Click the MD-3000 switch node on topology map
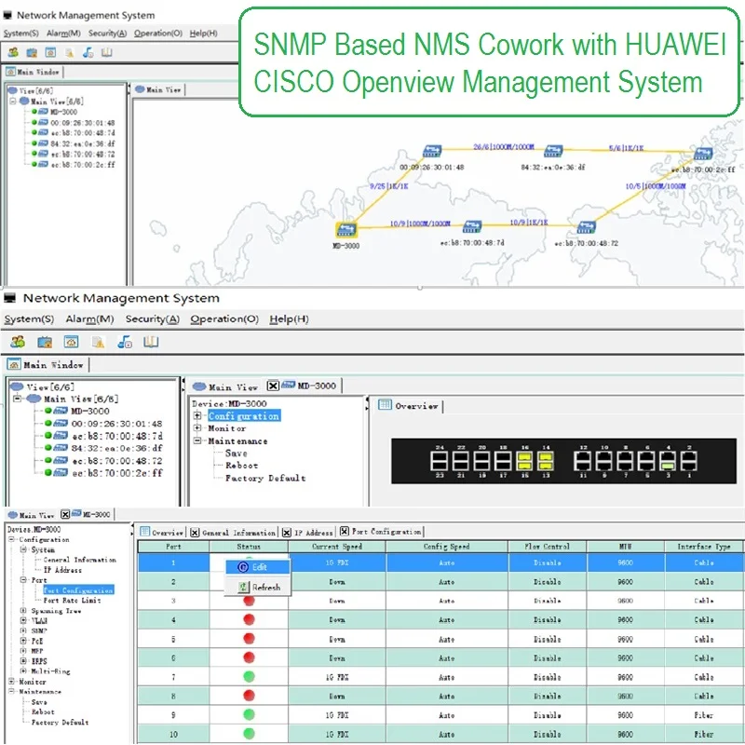Image resolution: width=745 pixels, height=745 pixels. point(345,229)
